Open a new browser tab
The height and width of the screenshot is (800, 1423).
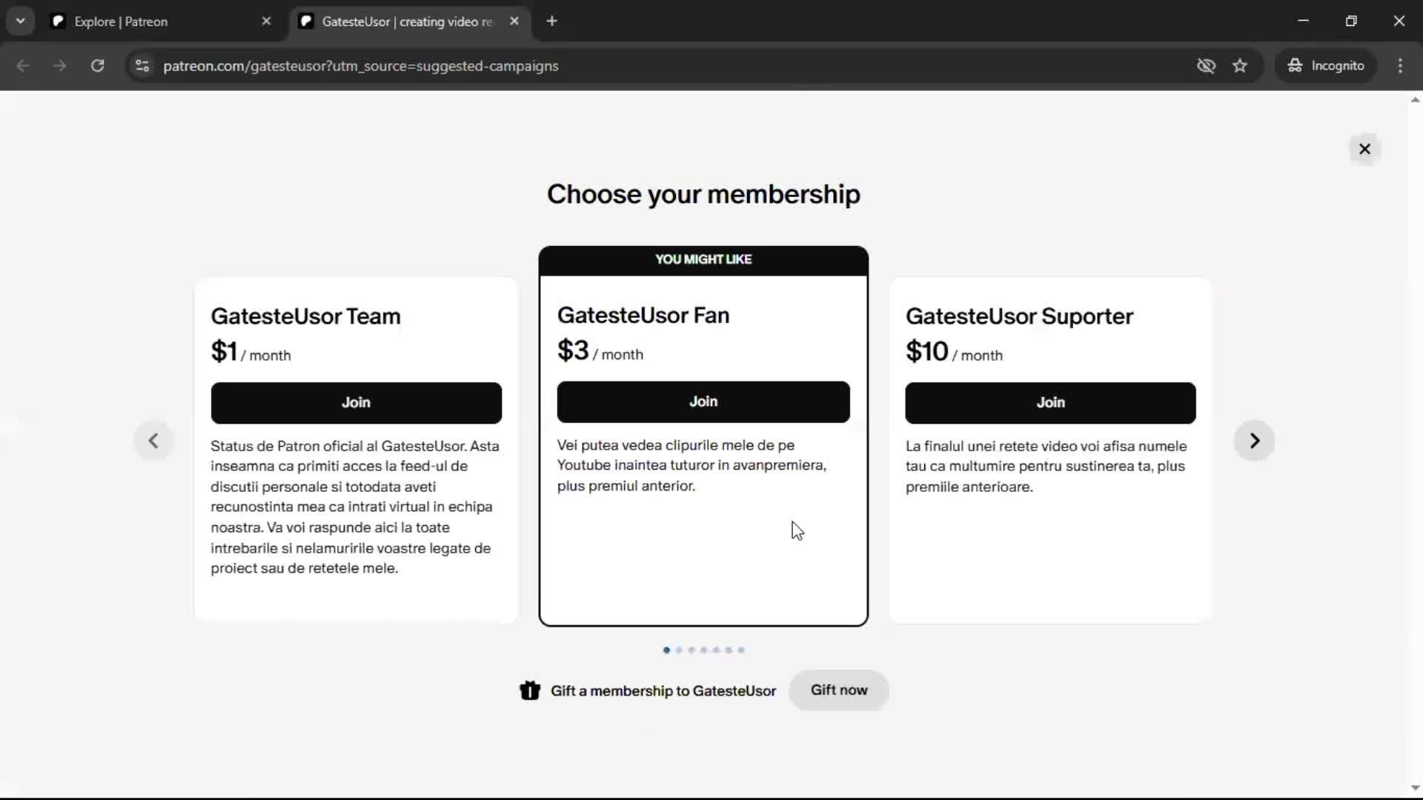click(551, 21)
